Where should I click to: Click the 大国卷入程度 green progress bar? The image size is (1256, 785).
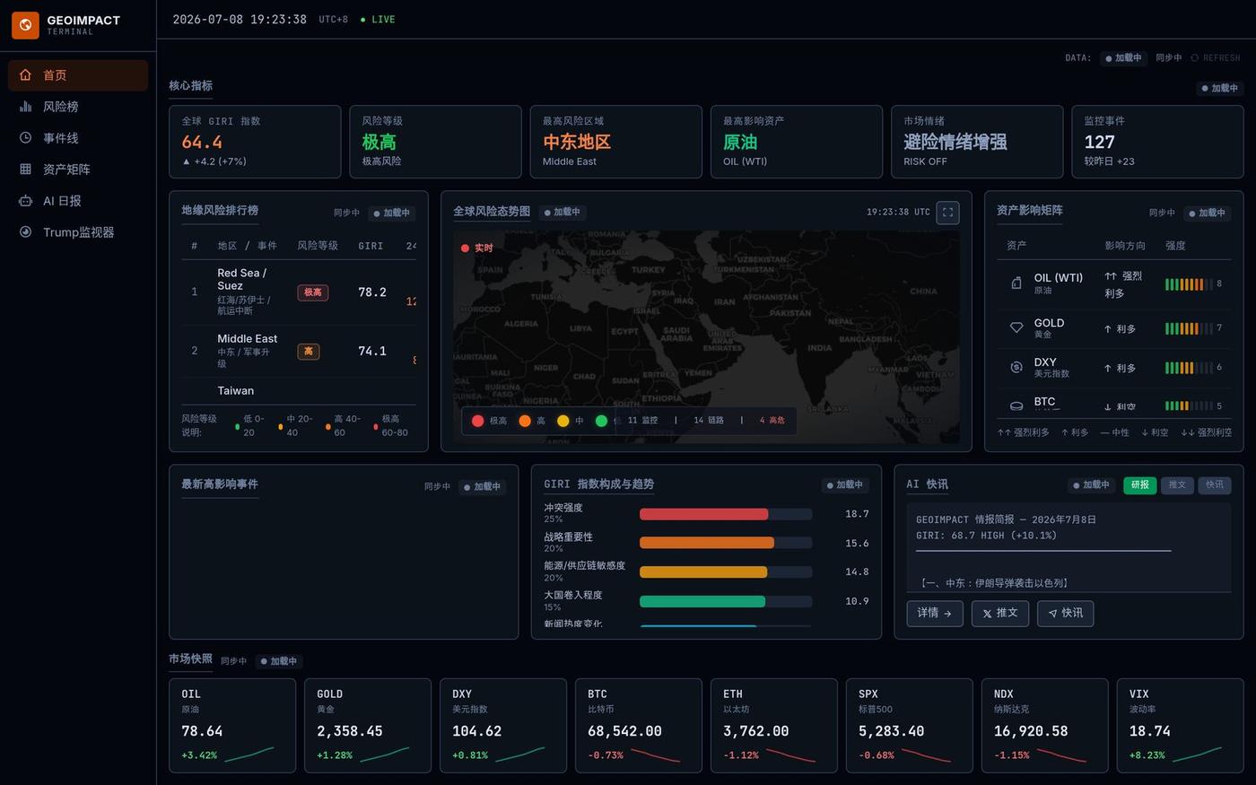click(702, 601)
